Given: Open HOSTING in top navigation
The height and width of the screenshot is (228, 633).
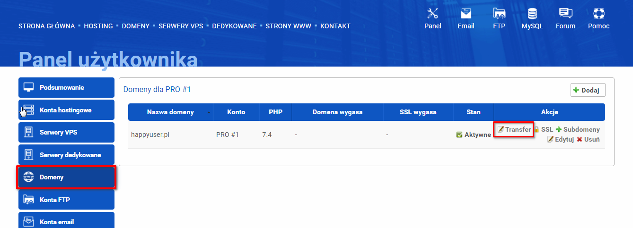Looking at the screenshot, I should pos(98,26).
